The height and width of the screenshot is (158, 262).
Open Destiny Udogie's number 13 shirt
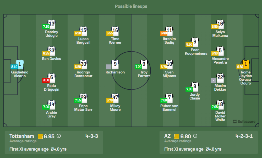[x=52, y=24]
